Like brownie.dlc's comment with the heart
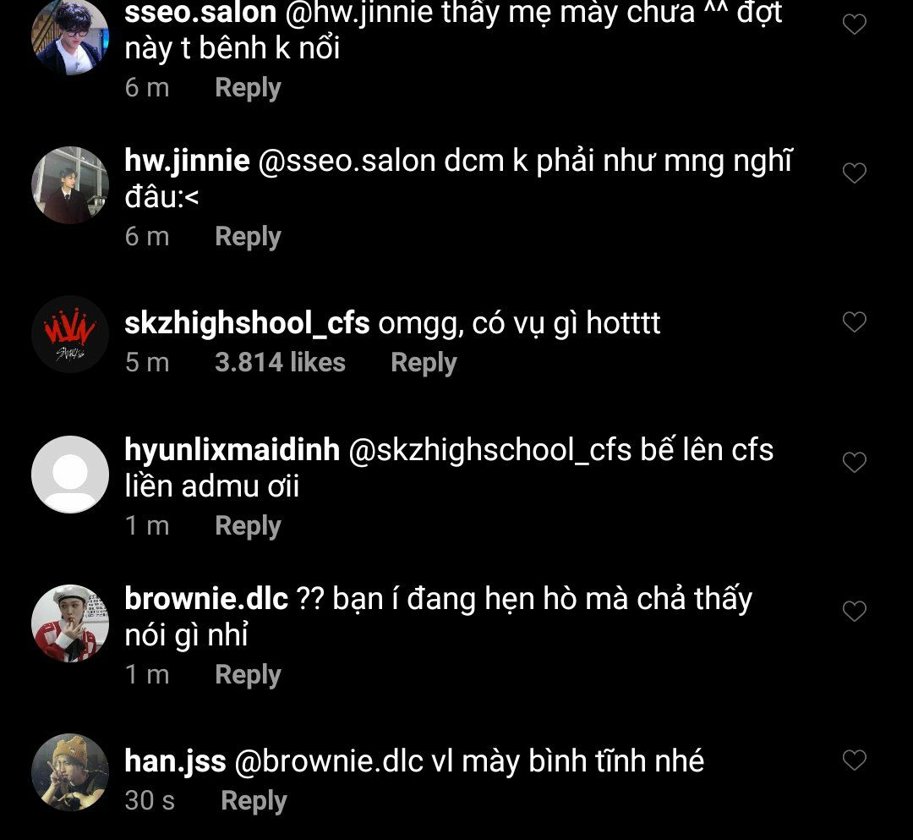Screen dimensions: 913x840 pyautogui.click(x=854, y=611)
